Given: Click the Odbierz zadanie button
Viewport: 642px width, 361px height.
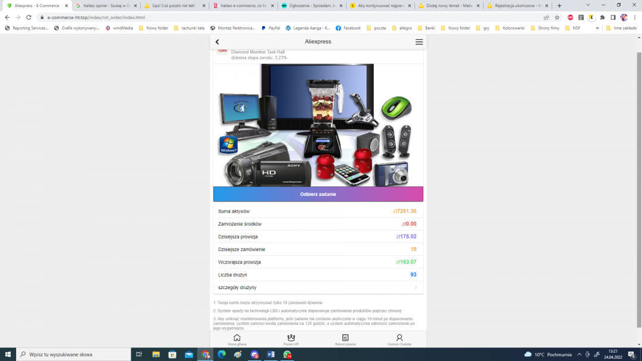Looking at the screenshot, I should pos(318,194).
